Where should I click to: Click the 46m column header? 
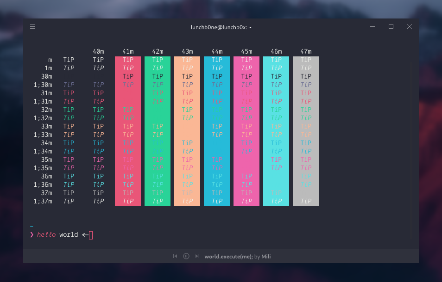point(276,51)
